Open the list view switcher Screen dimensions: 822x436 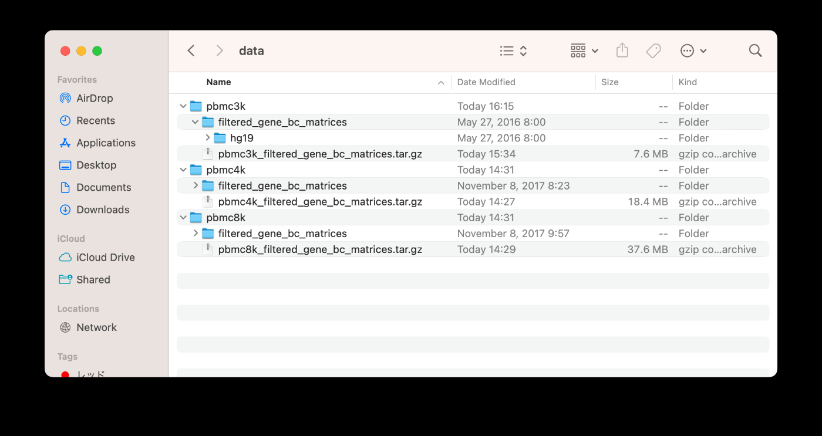coord(514,51)
